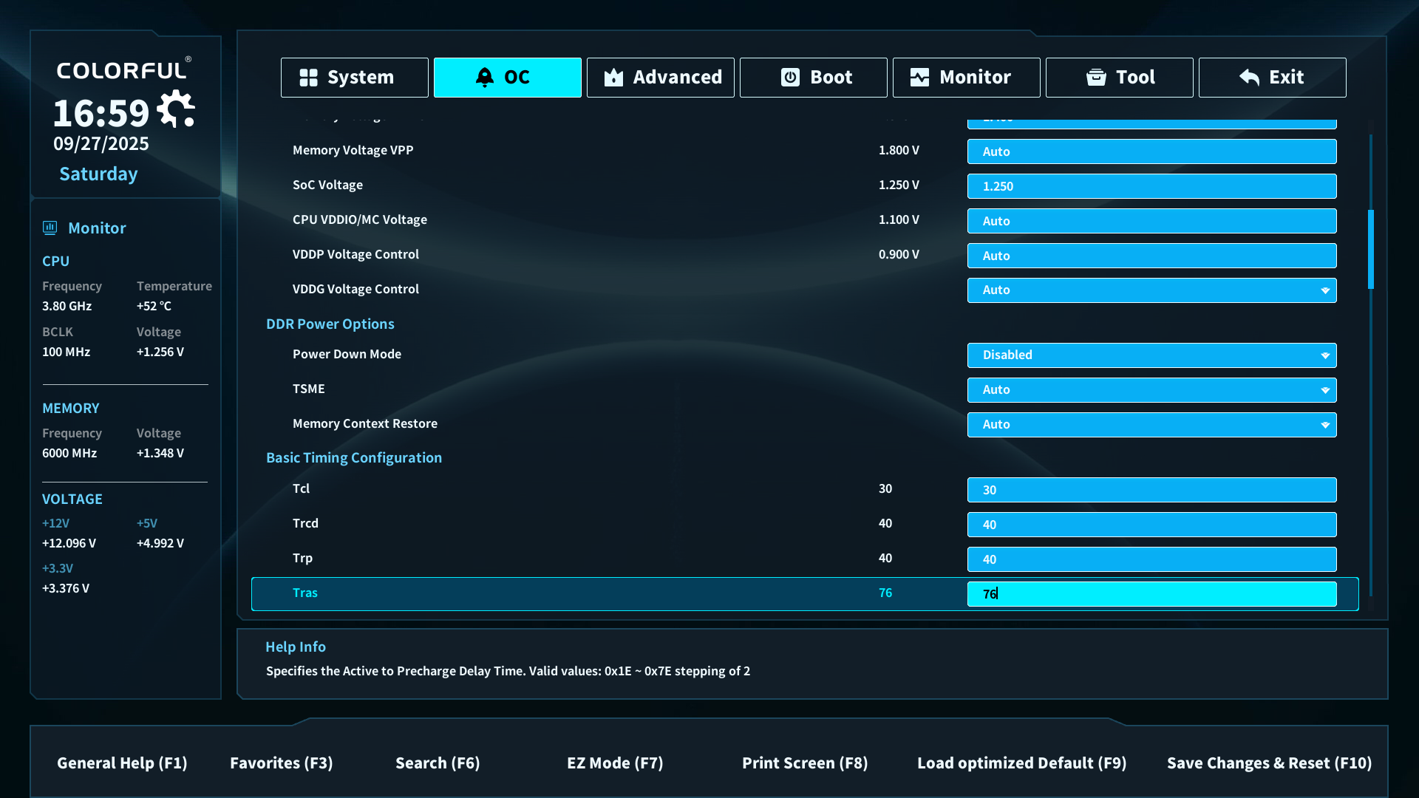Open the Tool tab
The height and width of the screenshot is (798, 1419).
point(1120,78)
